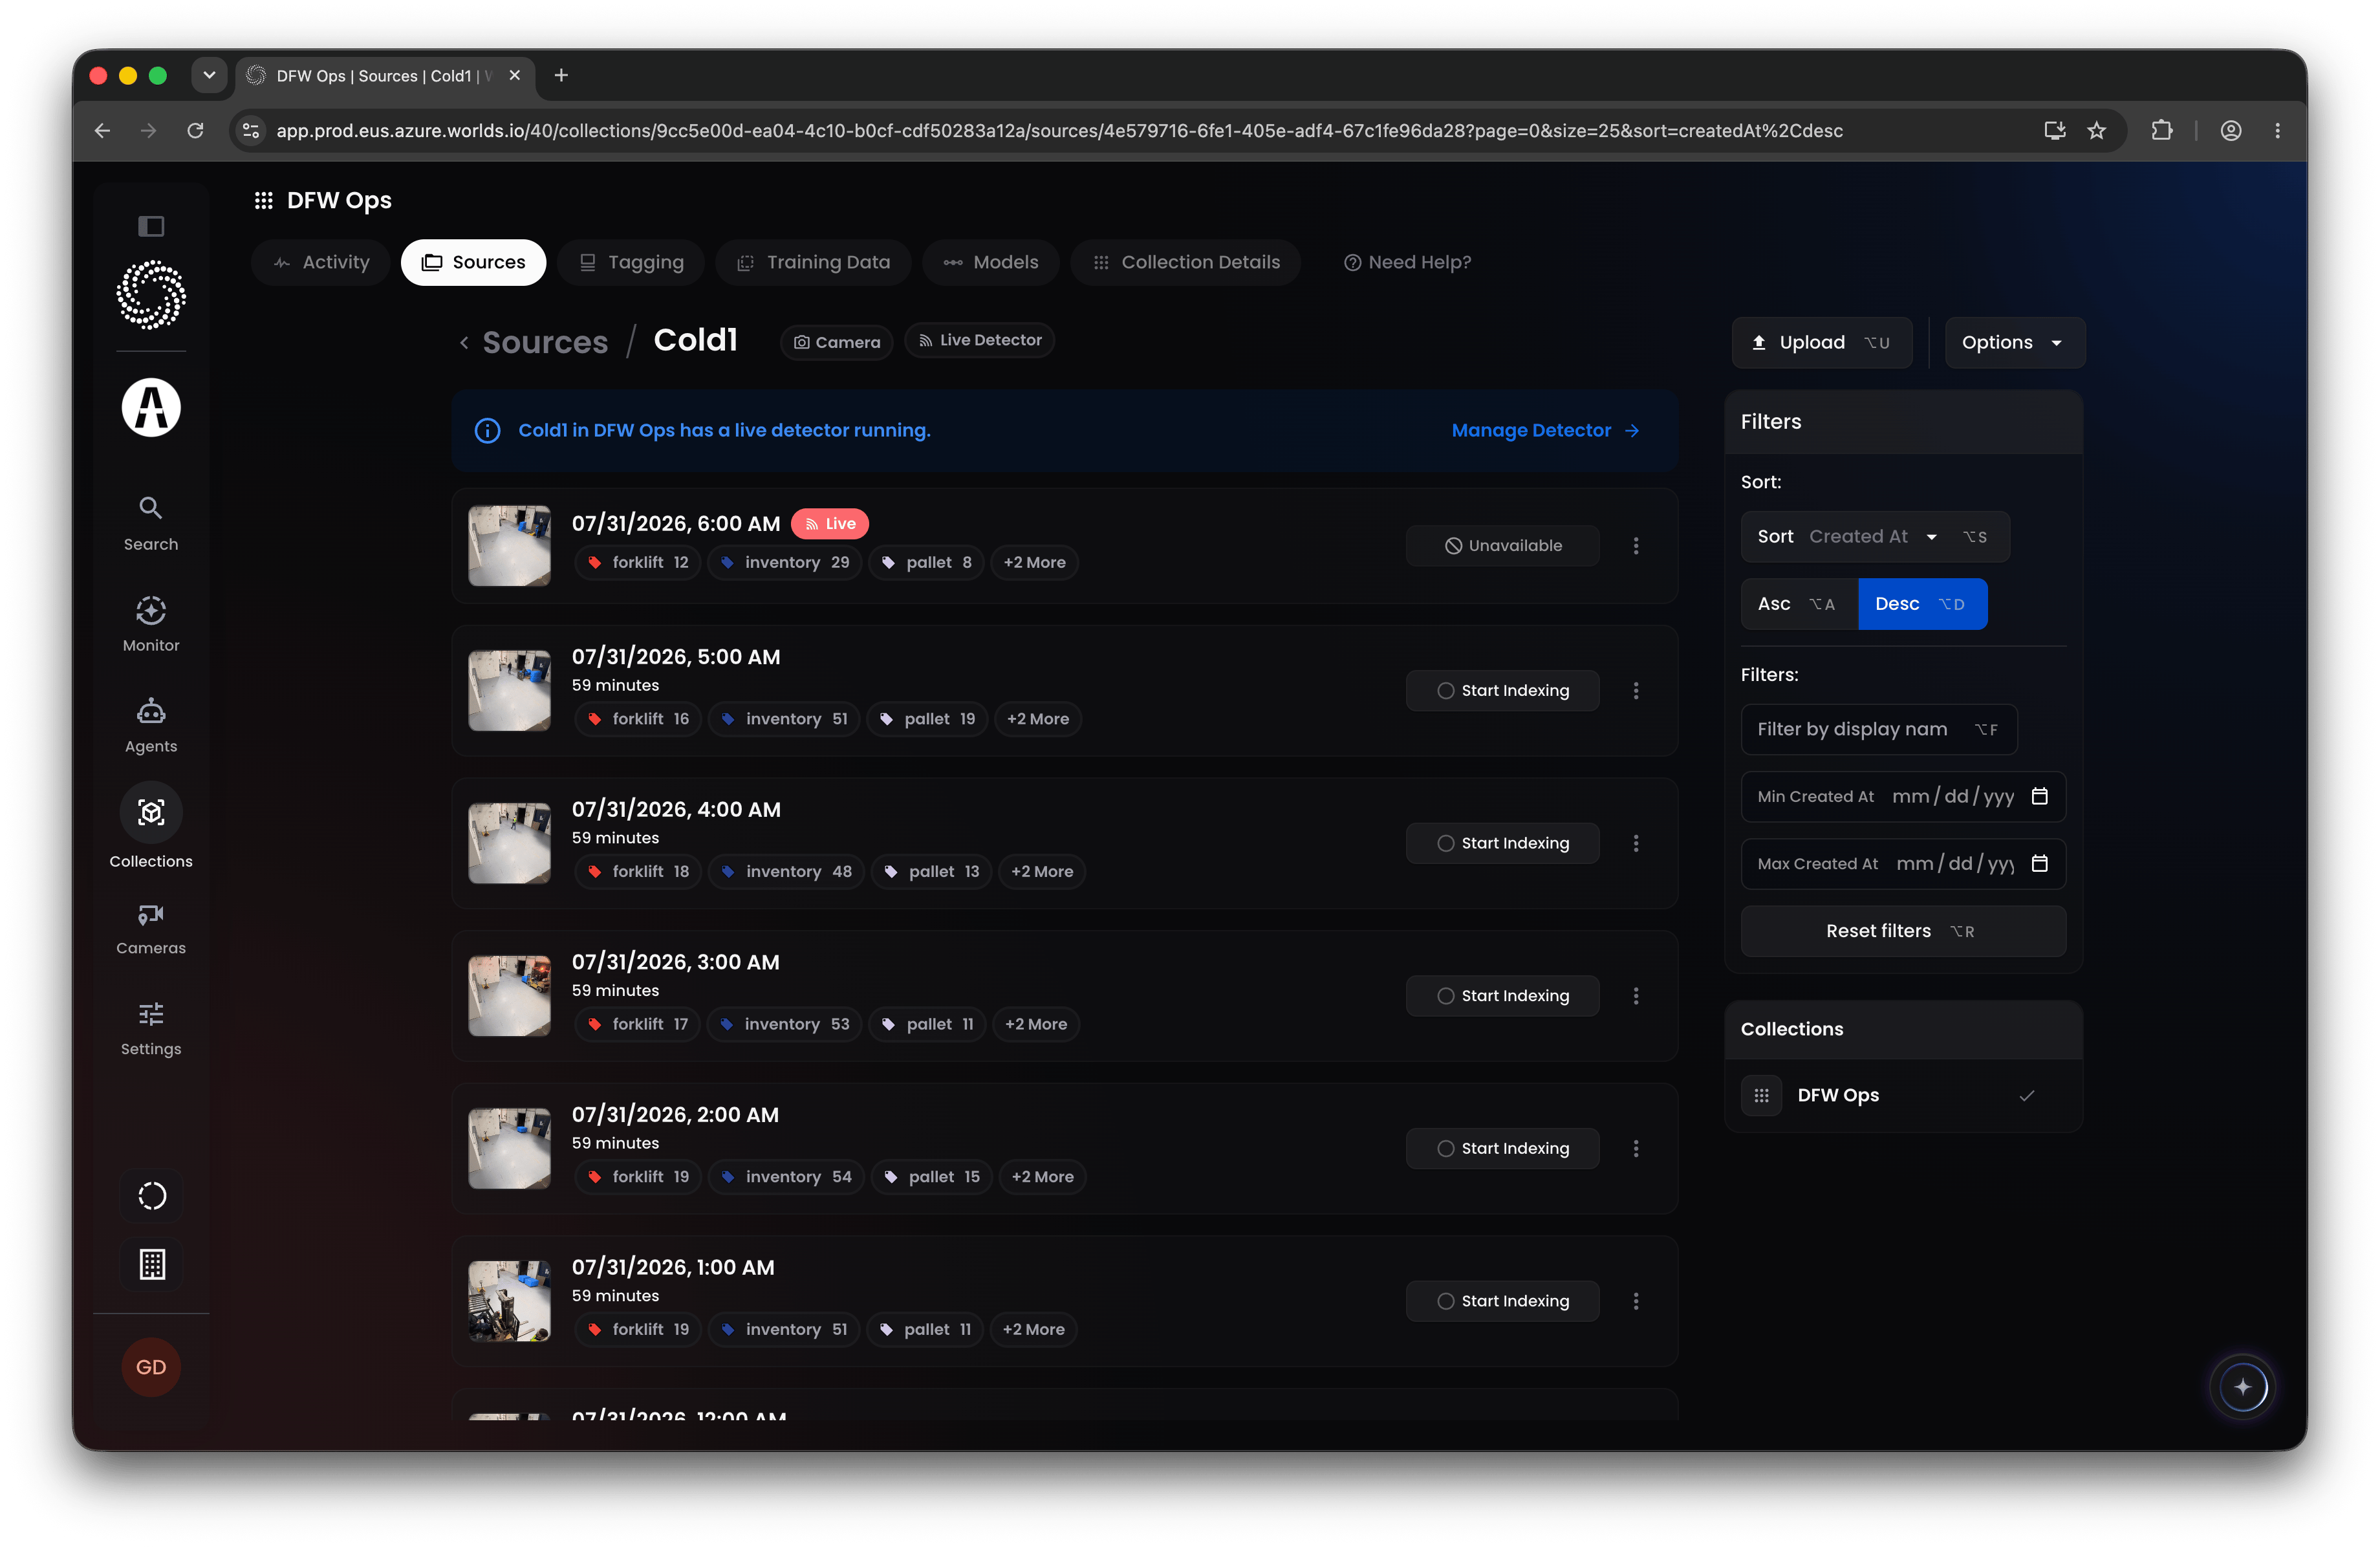The width and height of the screenshot is (2380, 1547).
Task: Expand +2 More tags on 3:00 AM recording
Action: 1035,1025
